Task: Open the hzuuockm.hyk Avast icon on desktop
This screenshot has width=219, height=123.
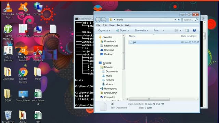Action: pos(23,9)
